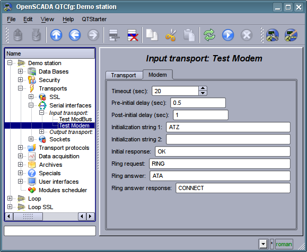This screenshot has height=252, width=307.
Task: Select Test Modem in the tree
Action: [74, 125]
